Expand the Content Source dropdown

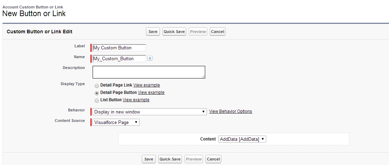[116, 122]
